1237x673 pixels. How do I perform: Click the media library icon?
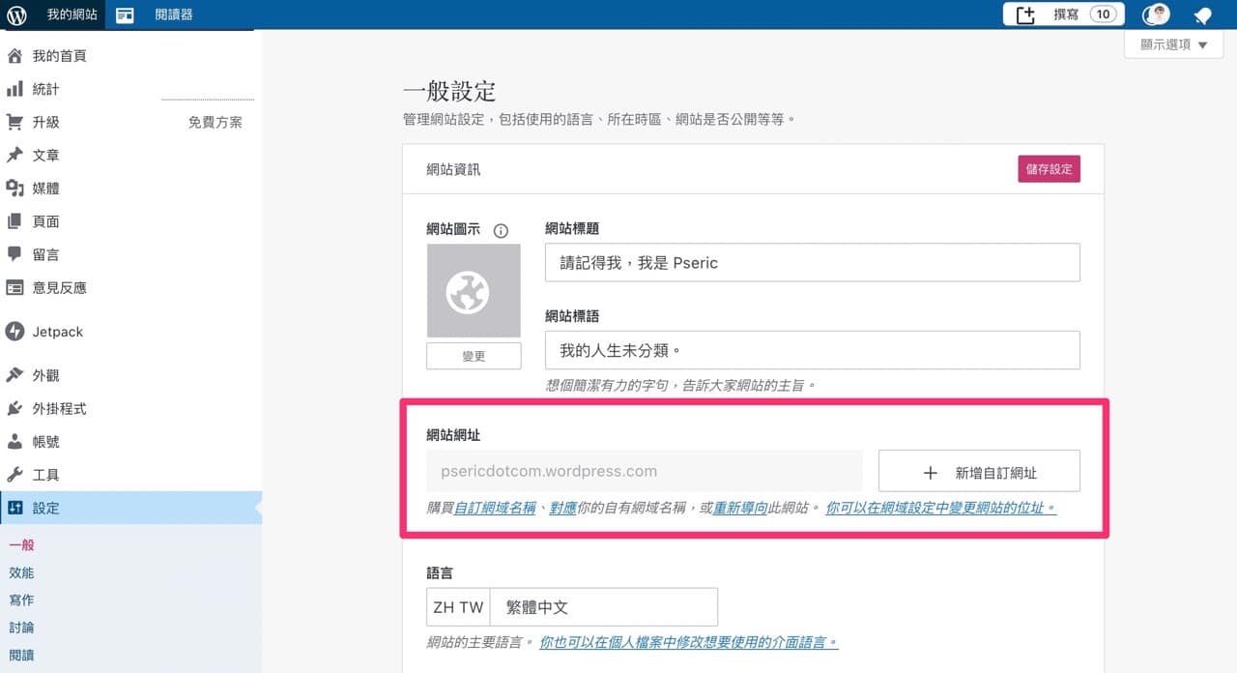(14, 188)
